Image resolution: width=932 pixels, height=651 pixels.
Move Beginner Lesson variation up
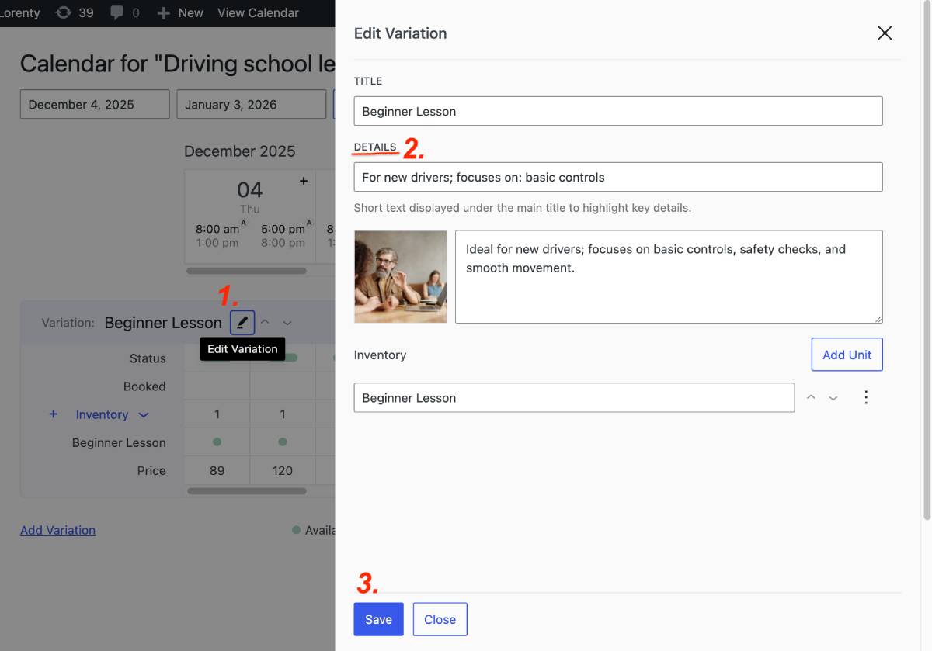265,322
